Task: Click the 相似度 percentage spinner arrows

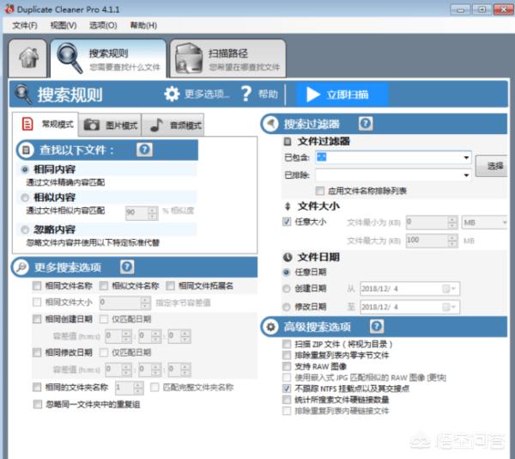Action: click(x=153, y=213)
